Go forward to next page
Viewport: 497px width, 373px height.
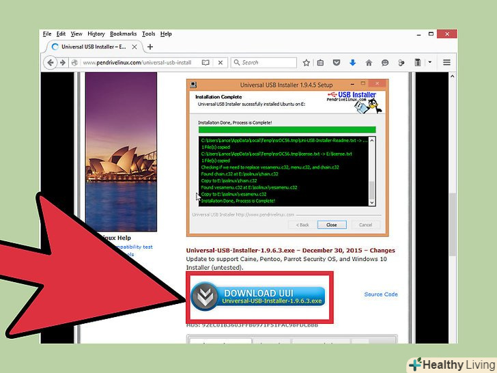pyautogui.click(x=63, y=62)
